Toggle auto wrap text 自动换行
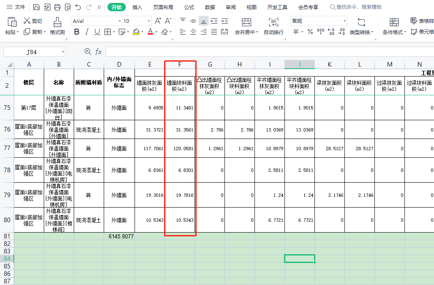The width and height of the screenshot is (434, 285). coord(274,26)
